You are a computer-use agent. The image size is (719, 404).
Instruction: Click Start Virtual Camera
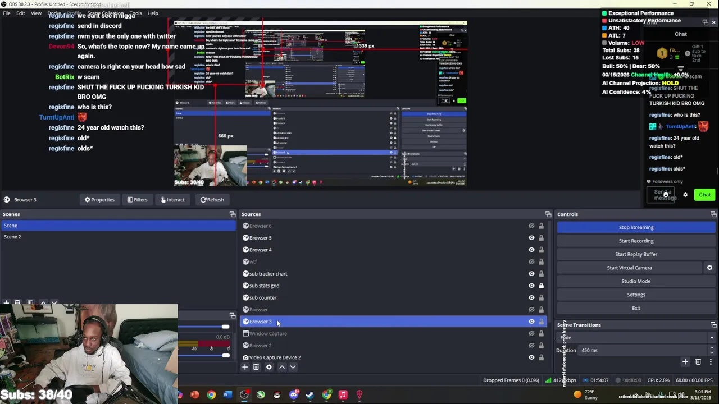(629, 268)
